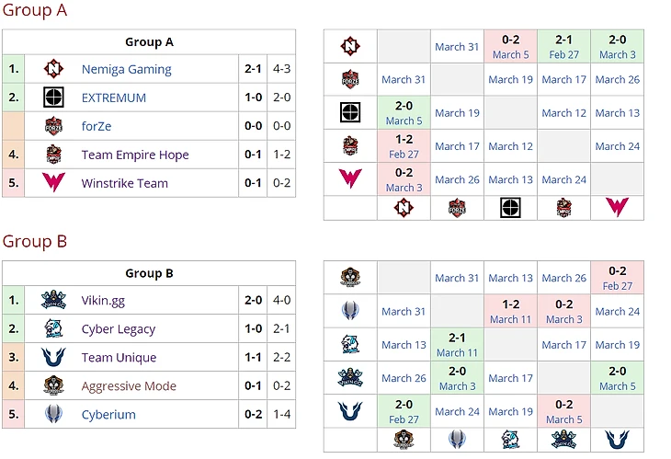Click the EXTREMUM logo in Group A standings
Viewport: 671px width, 459px height.
(x=54, y=98)
